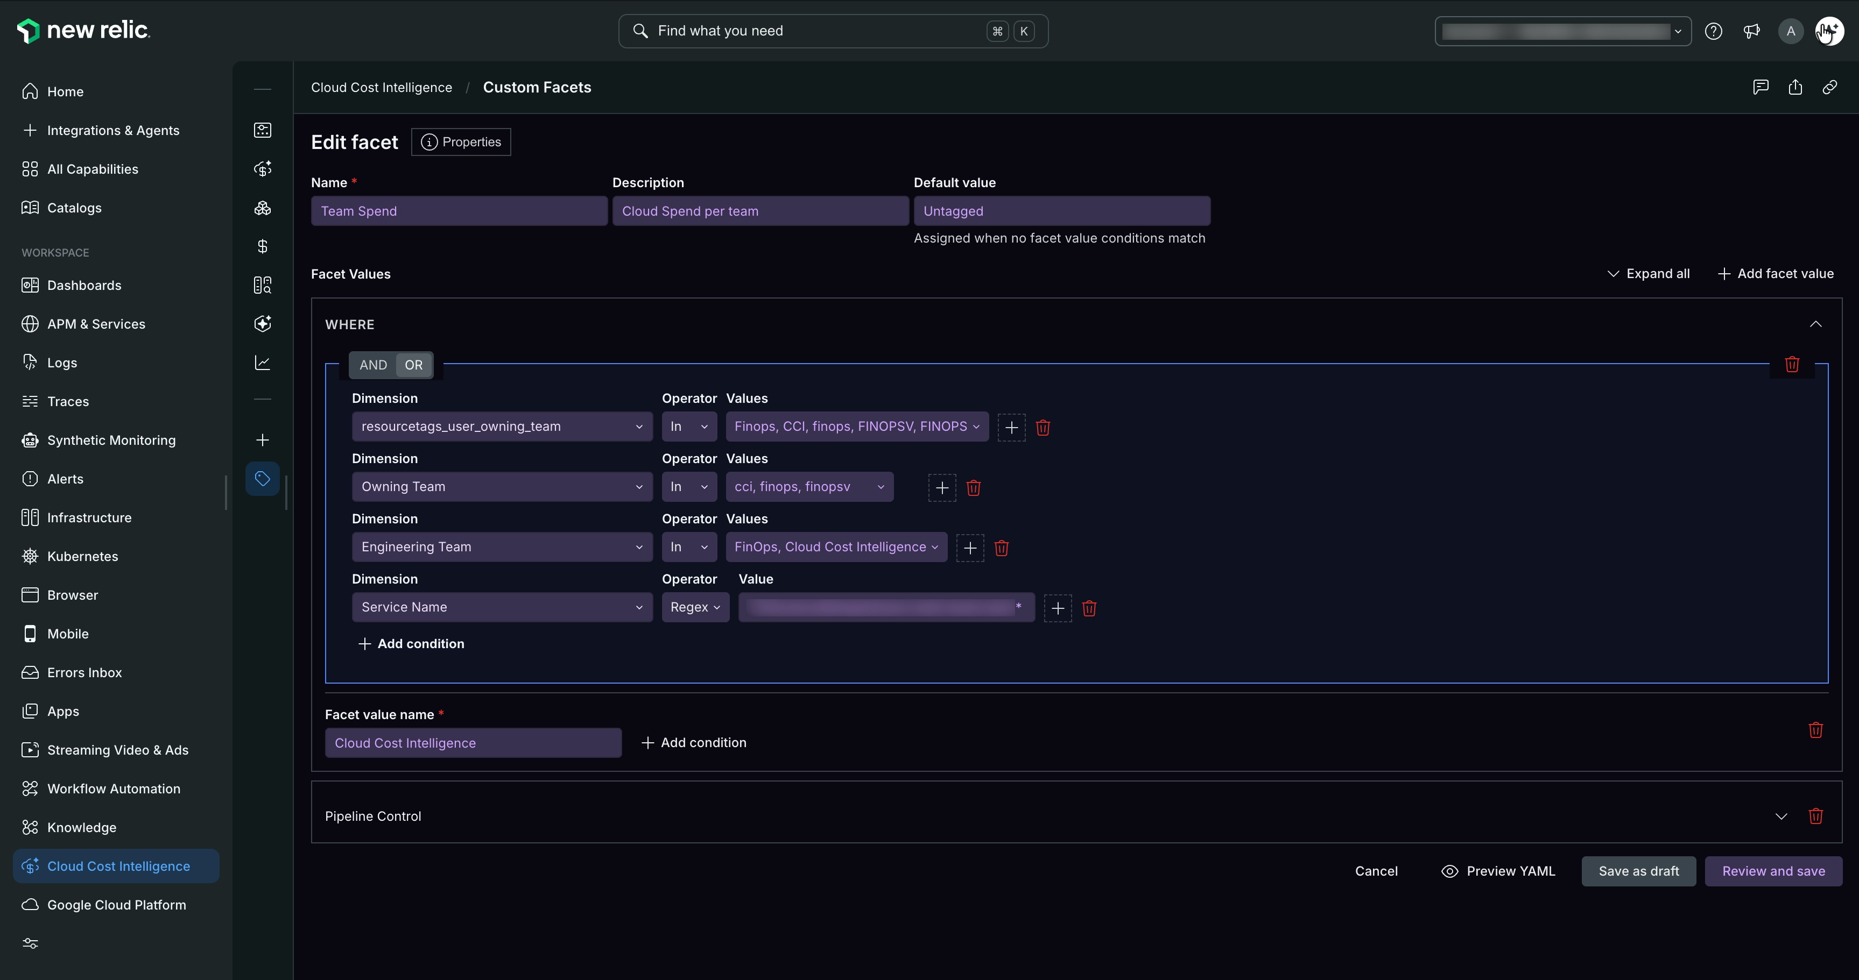Screen dimensions: 1859x980
Task: Switch condition logic to OR
Action: point(413,365)
